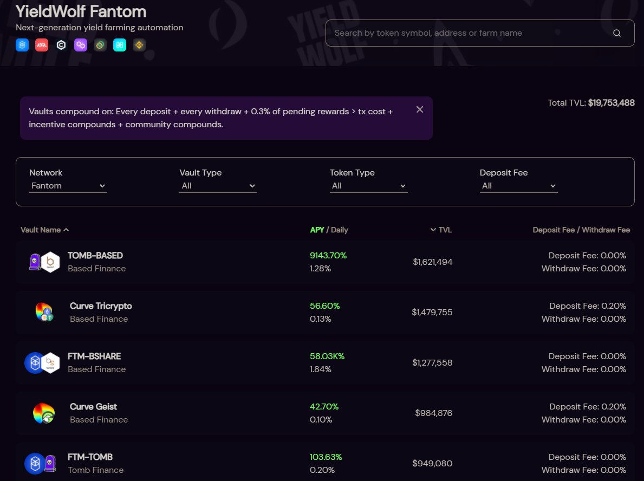This screenshot has height=481, width=644.
Task: Click the $1,277,558 TVL value
Action: tap(432, 363)
